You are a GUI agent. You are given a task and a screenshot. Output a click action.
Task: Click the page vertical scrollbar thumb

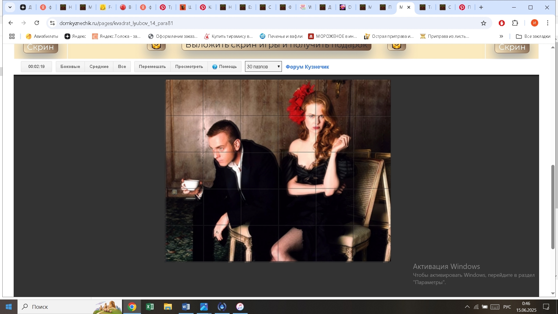tap(553, 207)
